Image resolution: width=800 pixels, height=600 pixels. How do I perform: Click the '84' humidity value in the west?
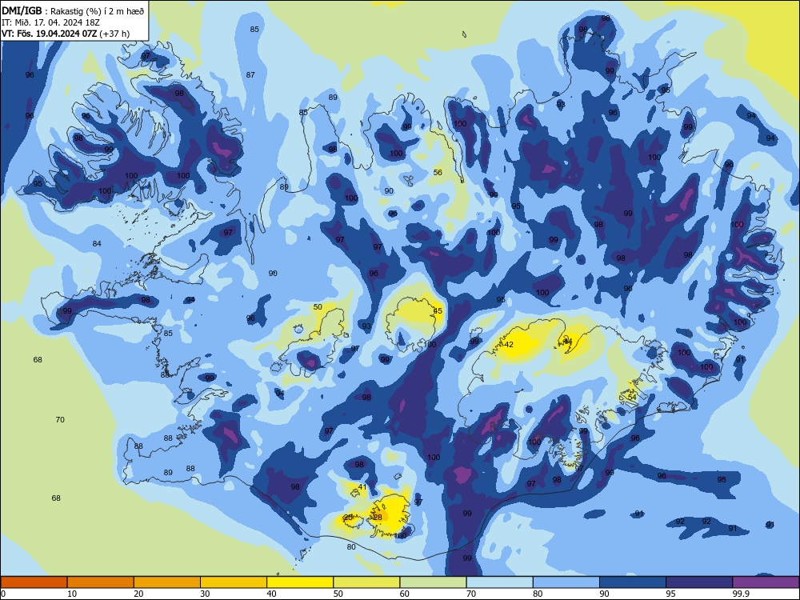coord(97,243)
